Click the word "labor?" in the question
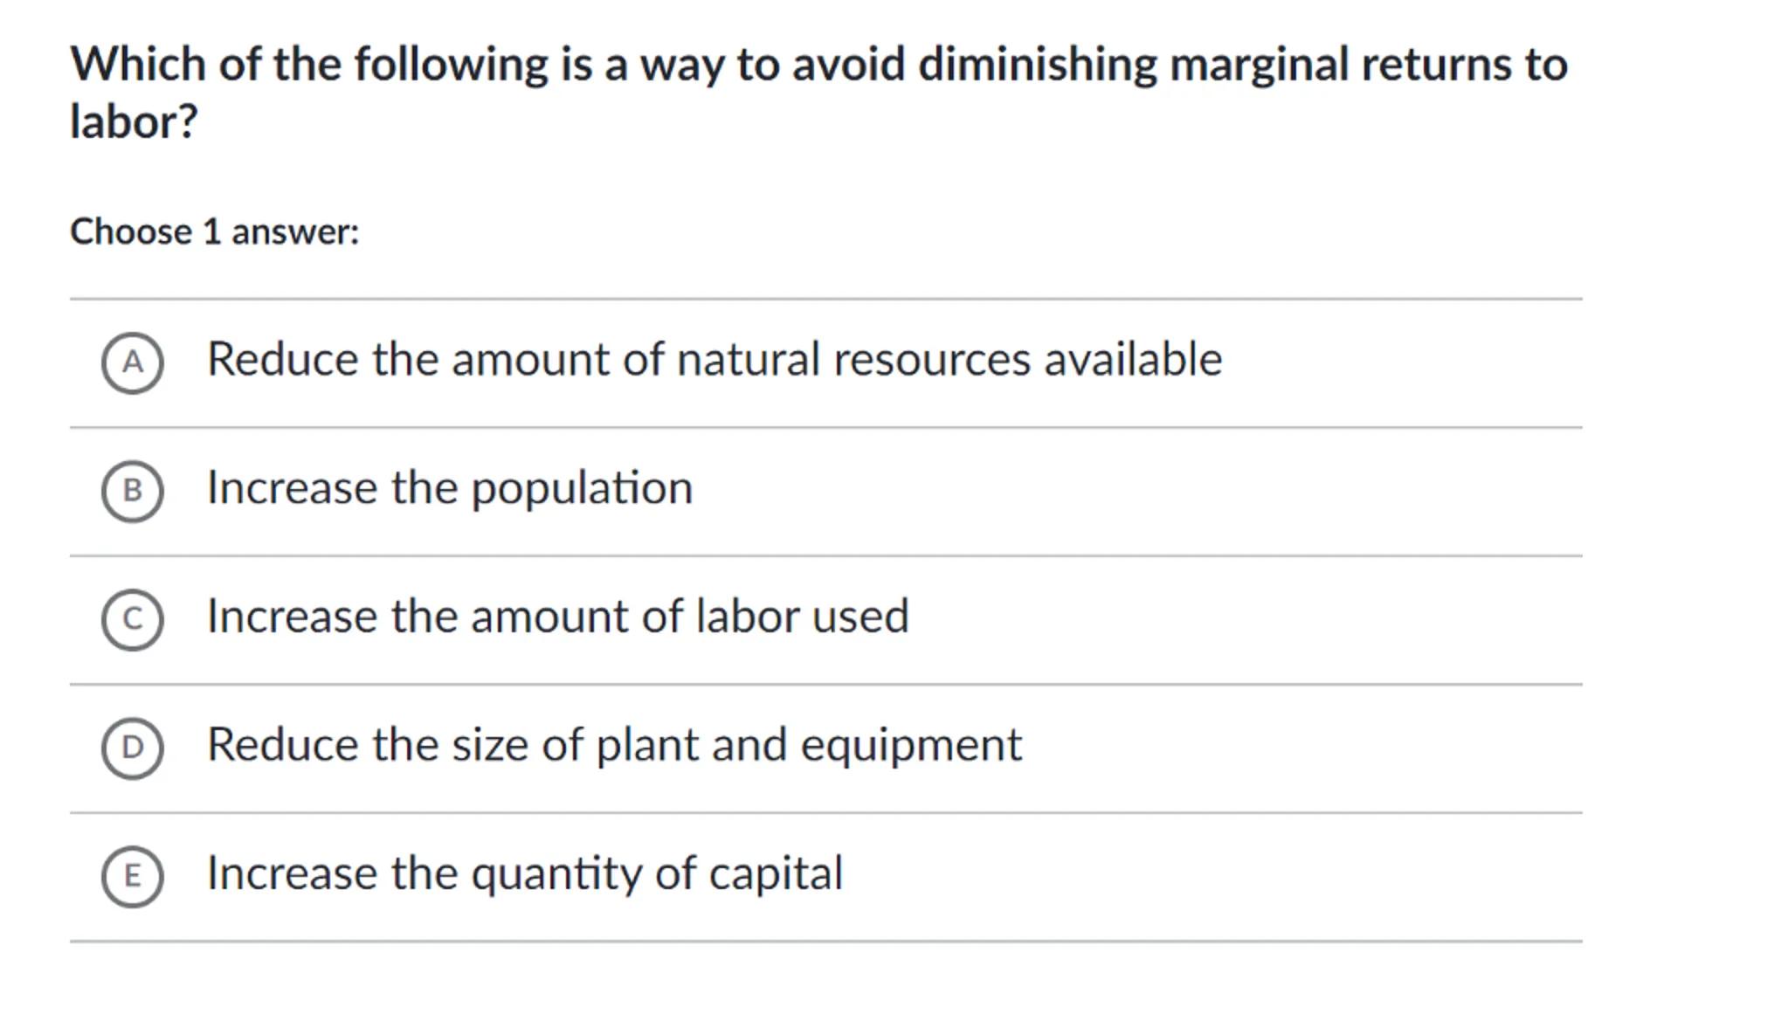Image resolution: width=1788 pixels, height=1014 pixels. click(134, 121)
